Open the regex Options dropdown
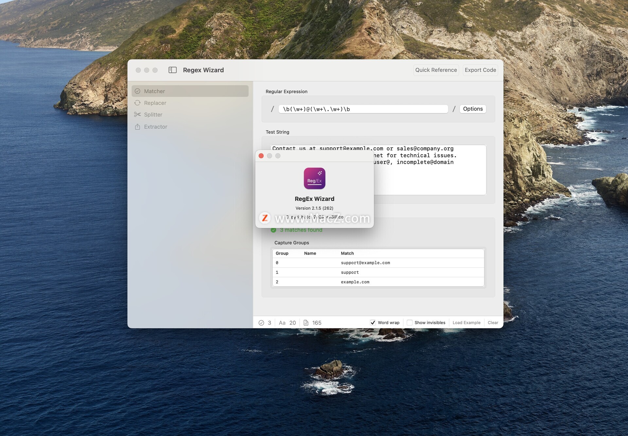 tap(473, 109)
